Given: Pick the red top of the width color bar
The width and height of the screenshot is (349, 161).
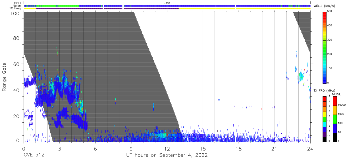Looking at the screenshot, I should coord(325,15).
